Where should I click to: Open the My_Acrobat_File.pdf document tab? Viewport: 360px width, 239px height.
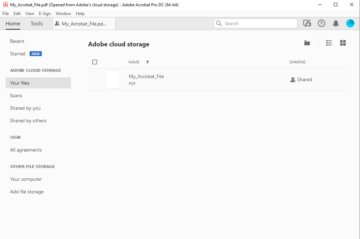tap(84, 24)
